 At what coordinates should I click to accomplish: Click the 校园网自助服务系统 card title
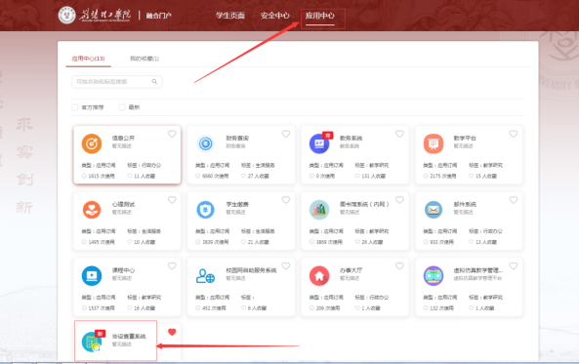pos(251,270)
